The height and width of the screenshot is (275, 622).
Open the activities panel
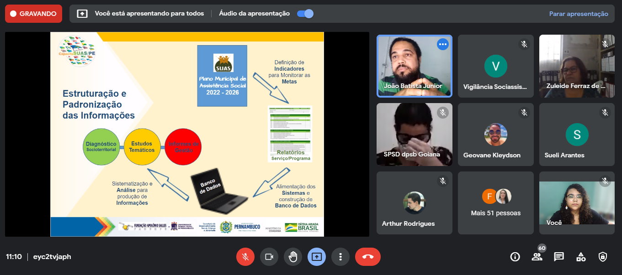(581, 257)
